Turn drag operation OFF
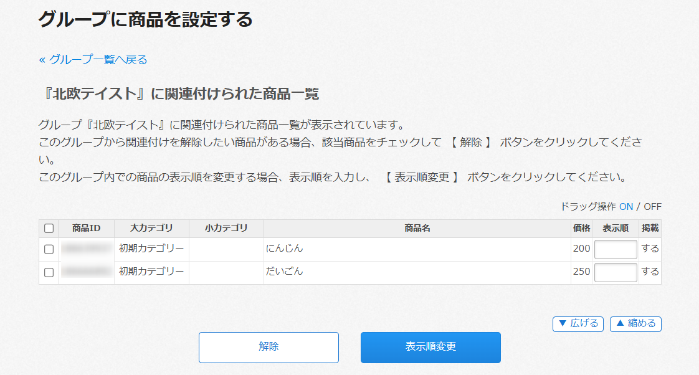The image size is (699, 375). pyautogui.click(x=652, y=207)
